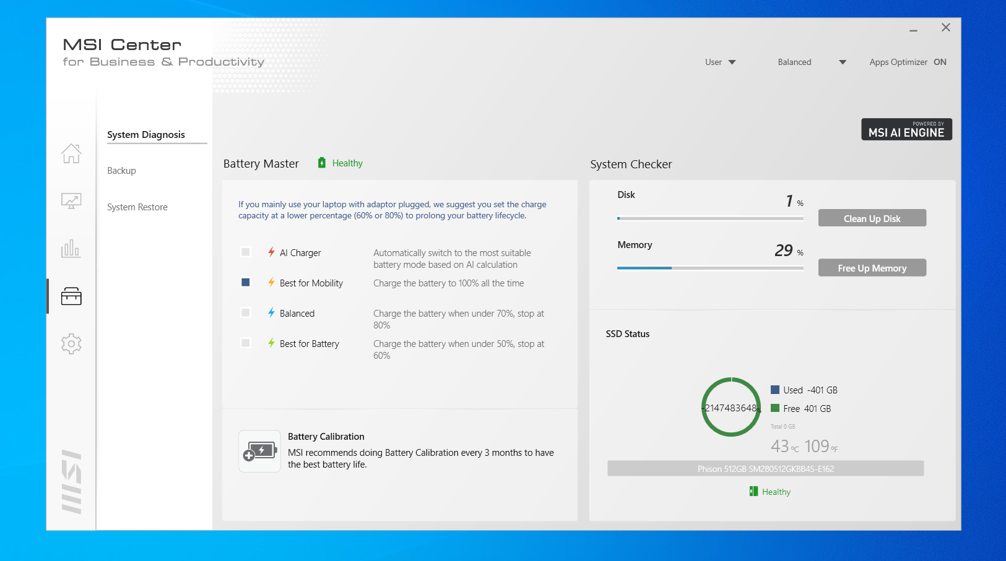Click the 109 °F temperature reading

pos(821,446)
